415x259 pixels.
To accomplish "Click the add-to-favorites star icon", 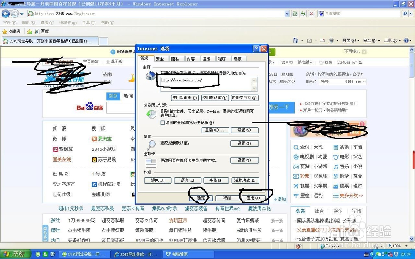I will [x=29, y=31].
